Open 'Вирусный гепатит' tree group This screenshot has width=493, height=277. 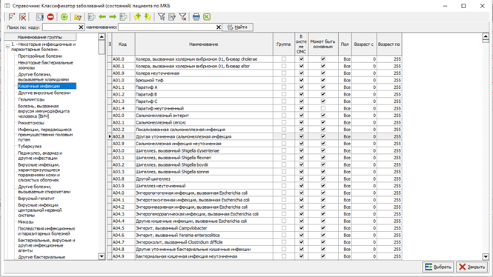pyautogui.click(x=36, y=198)
